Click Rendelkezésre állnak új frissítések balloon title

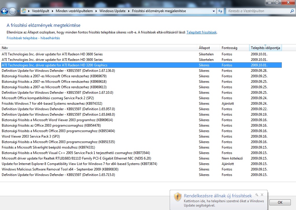218,196
